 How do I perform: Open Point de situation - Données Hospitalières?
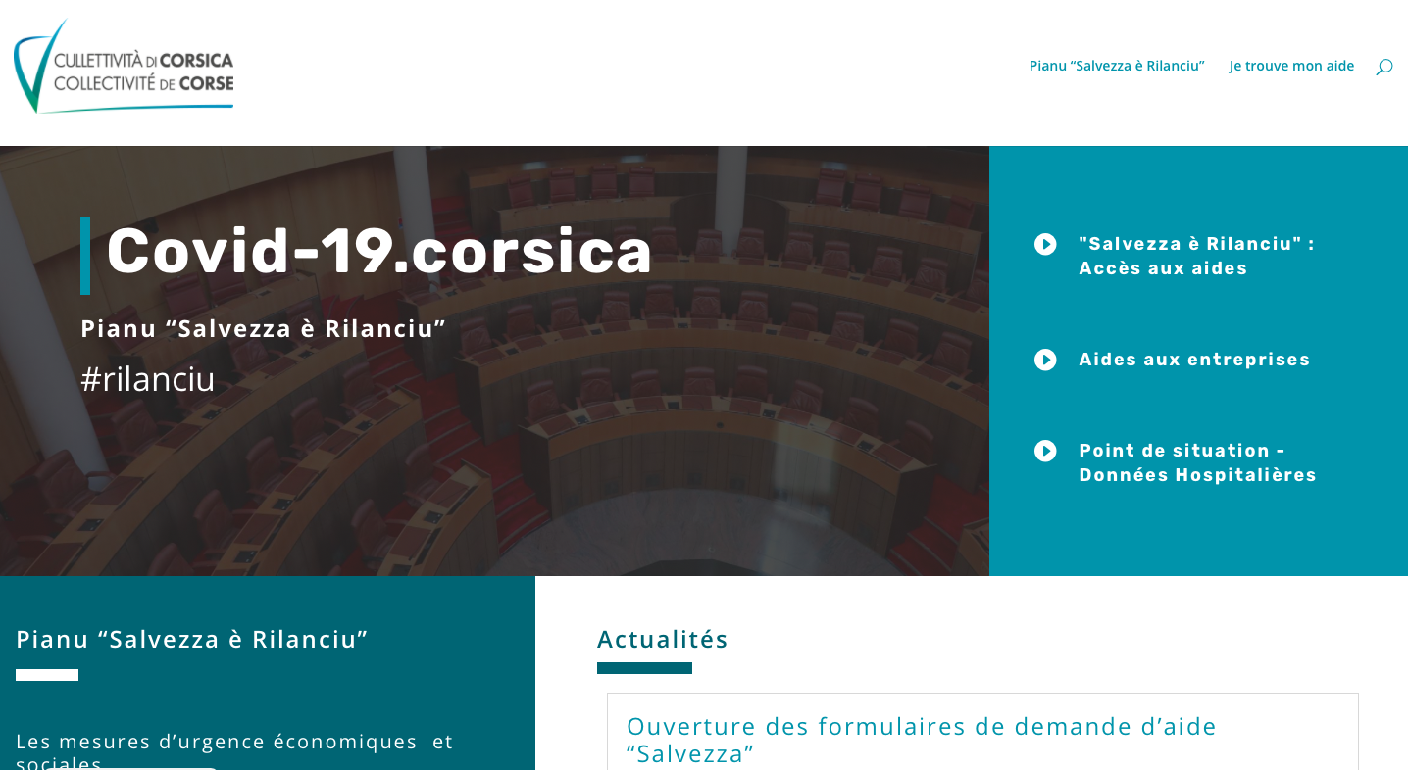coord(1197,462)
